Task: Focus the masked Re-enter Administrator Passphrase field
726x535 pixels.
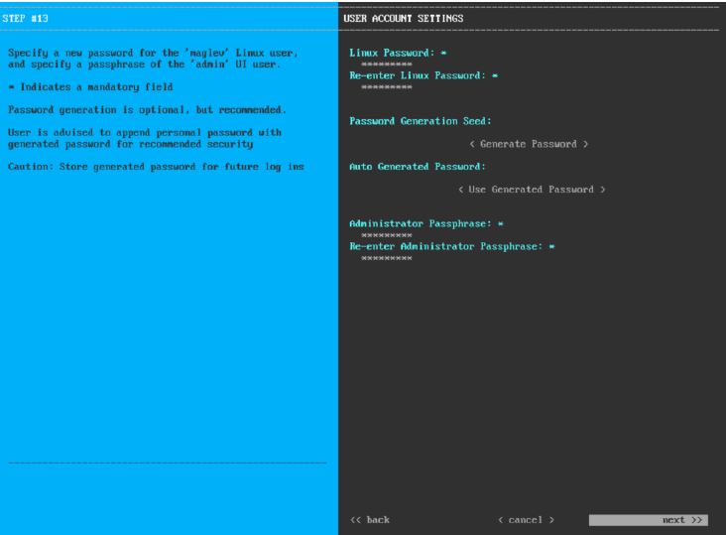Action: (387, 258)
